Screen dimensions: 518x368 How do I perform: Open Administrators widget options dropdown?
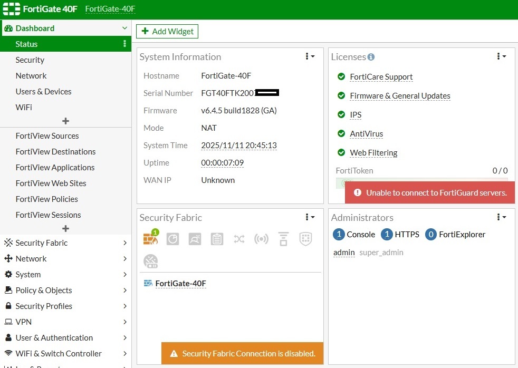502,217
